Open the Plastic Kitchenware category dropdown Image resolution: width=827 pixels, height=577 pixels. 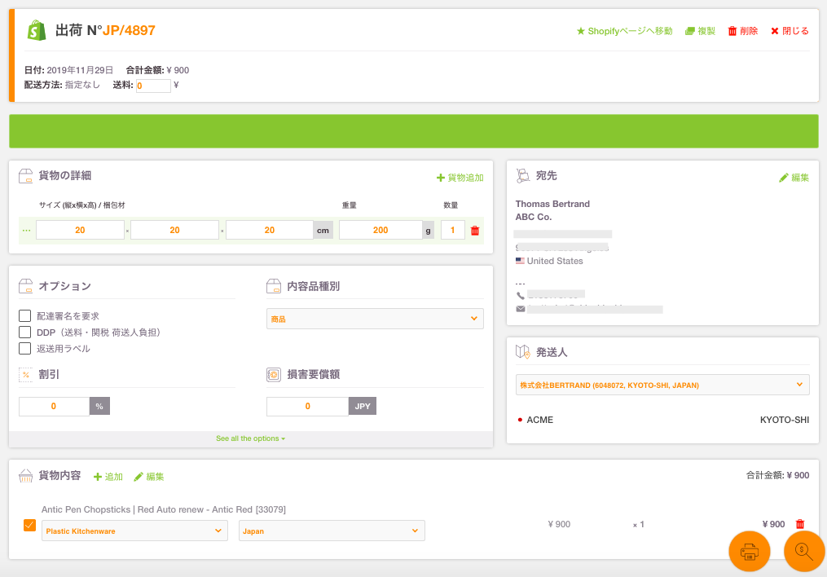pos(134,531)
